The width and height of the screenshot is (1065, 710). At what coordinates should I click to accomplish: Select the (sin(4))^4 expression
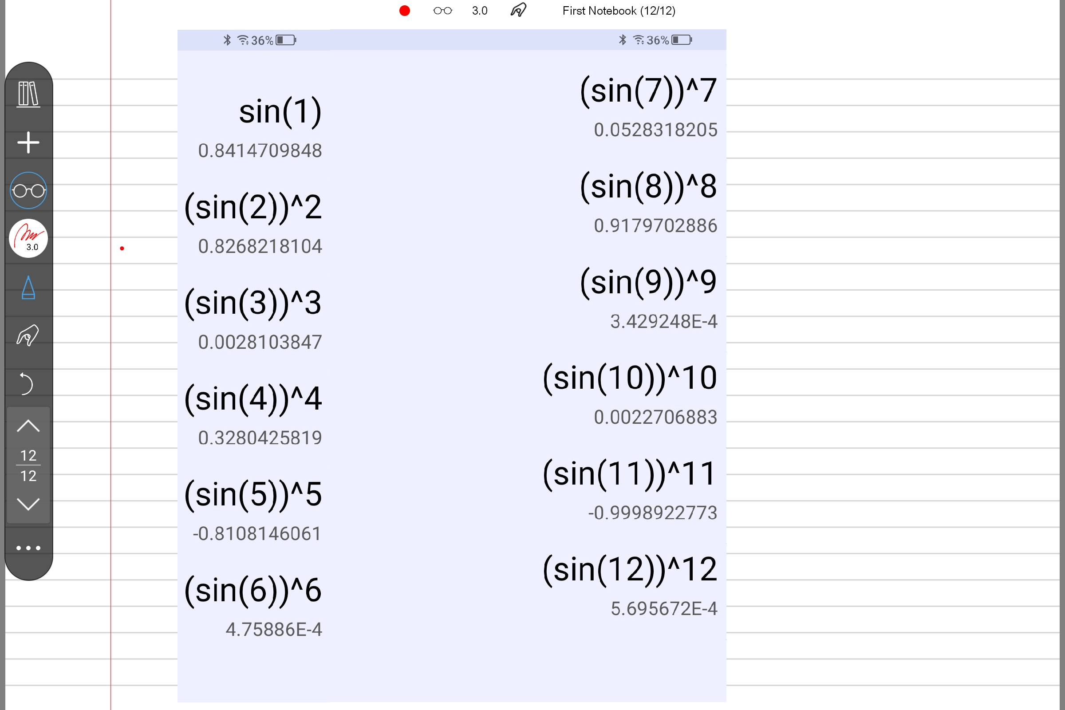click(253, 399)
